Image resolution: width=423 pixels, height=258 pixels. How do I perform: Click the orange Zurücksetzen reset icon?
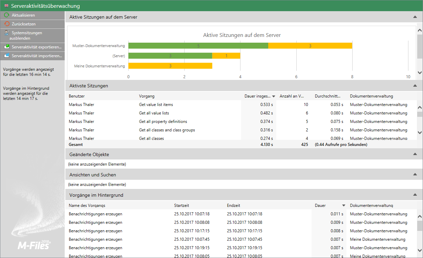pyautogui.click(x=6, y=24)
